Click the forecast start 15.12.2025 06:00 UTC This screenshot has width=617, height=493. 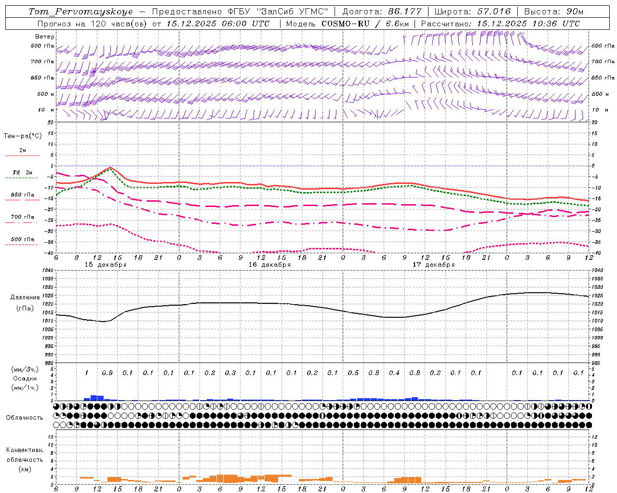(x=218, y=24)
